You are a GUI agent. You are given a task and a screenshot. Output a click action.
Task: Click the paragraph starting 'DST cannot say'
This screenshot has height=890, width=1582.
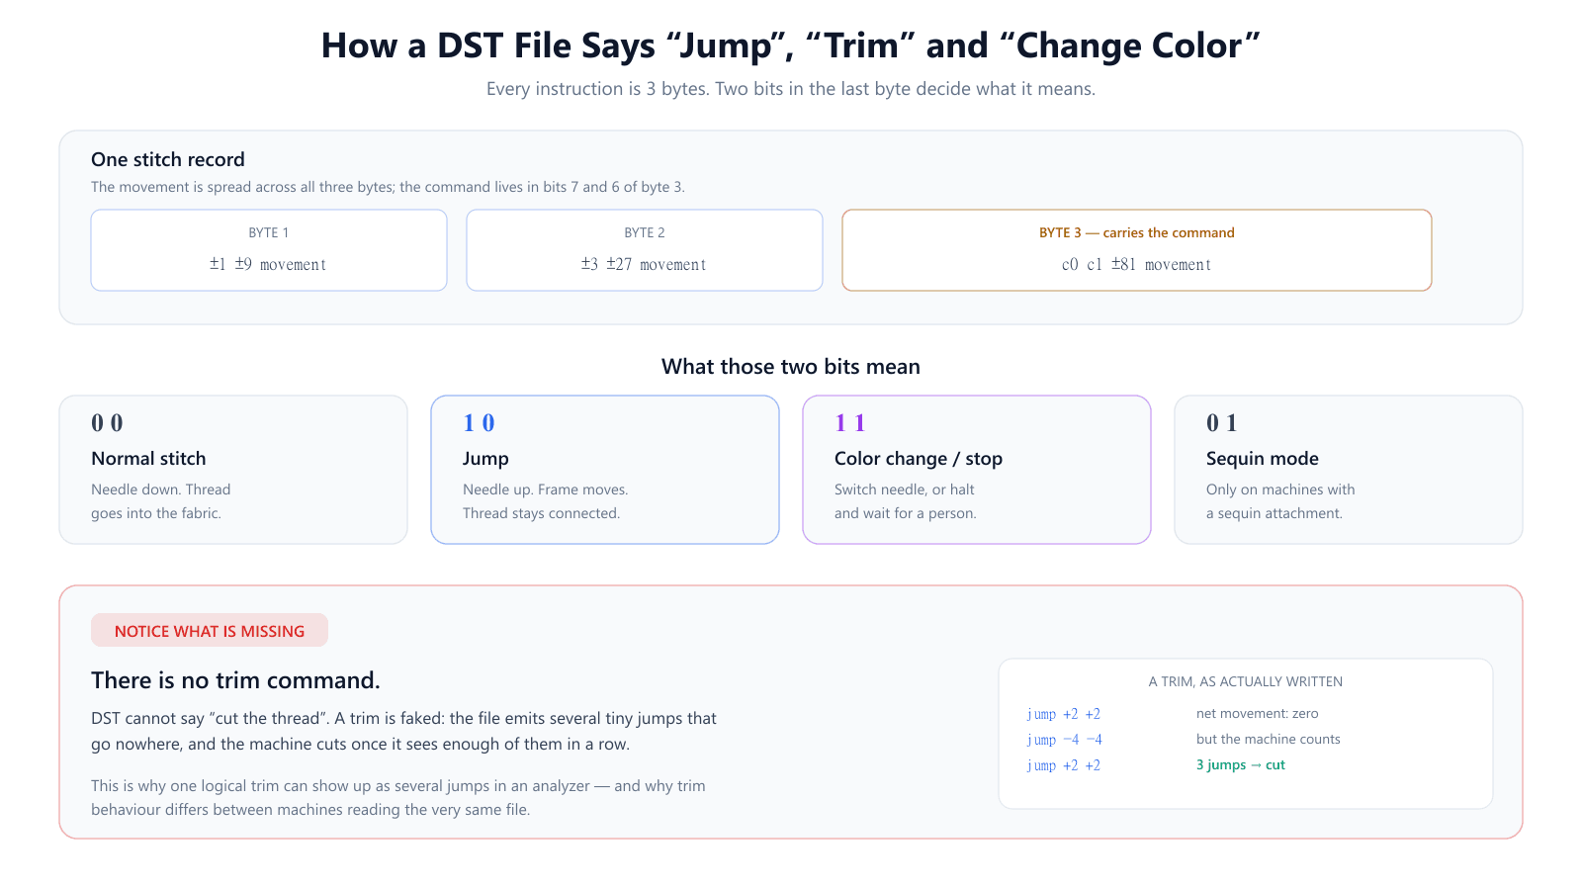[403, 732]
